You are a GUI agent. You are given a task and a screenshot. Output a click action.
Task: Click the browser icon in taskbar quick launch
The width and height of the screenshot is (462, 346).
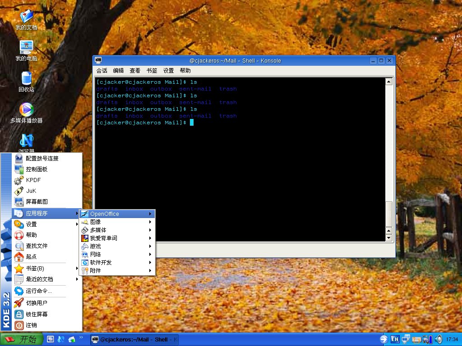coord(61,339)
